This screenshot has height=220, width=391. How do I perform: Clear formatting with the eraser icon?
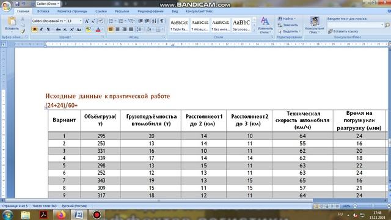(101, 21)
